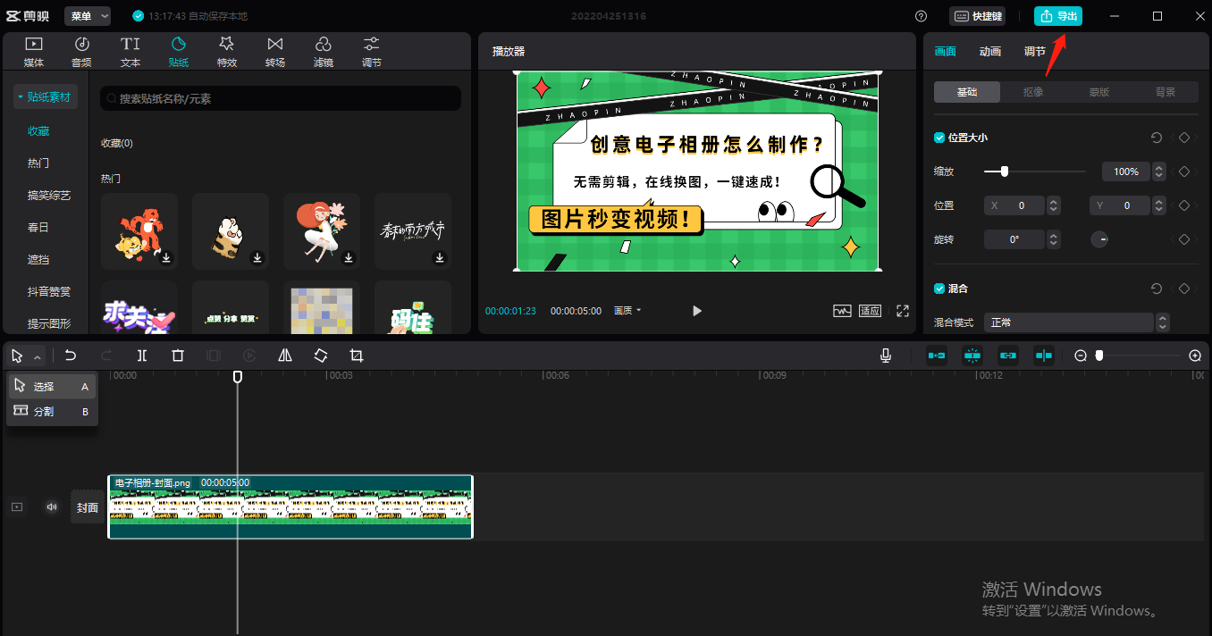Click the undo arrow icon
The height and width of the screenshot is (636, 1212).
click(x=71, y=356)
